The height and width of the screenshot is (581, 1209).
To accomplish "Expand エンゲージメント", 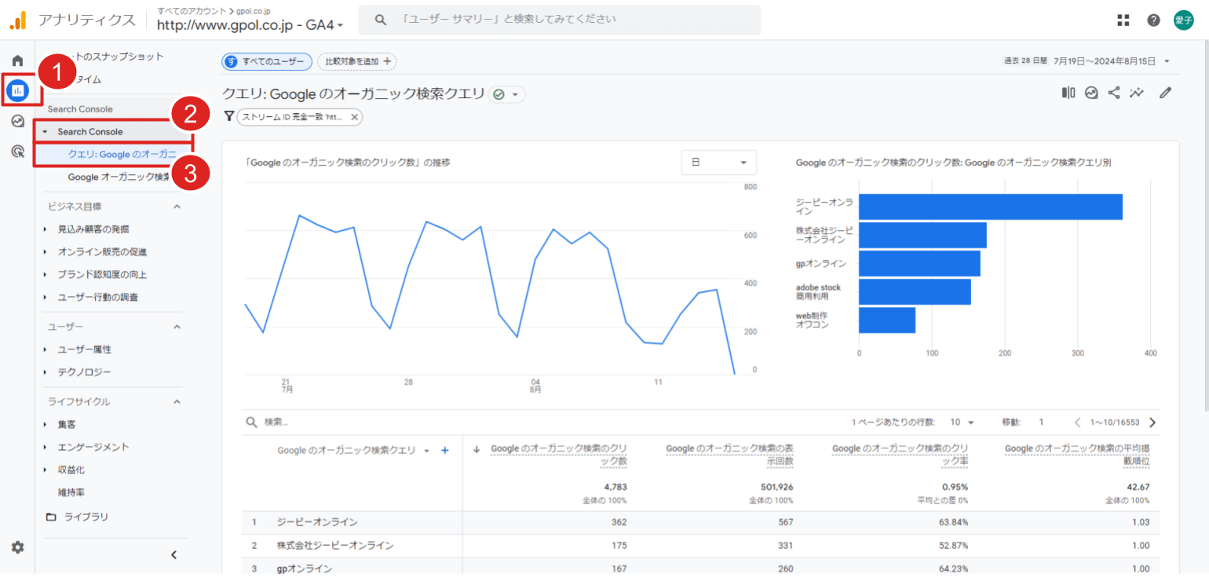I will point(46,447).
